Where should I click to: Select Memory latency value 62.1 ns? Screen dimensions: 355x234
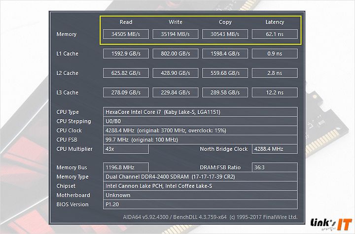pyautogui.click(x=275, y=34)
